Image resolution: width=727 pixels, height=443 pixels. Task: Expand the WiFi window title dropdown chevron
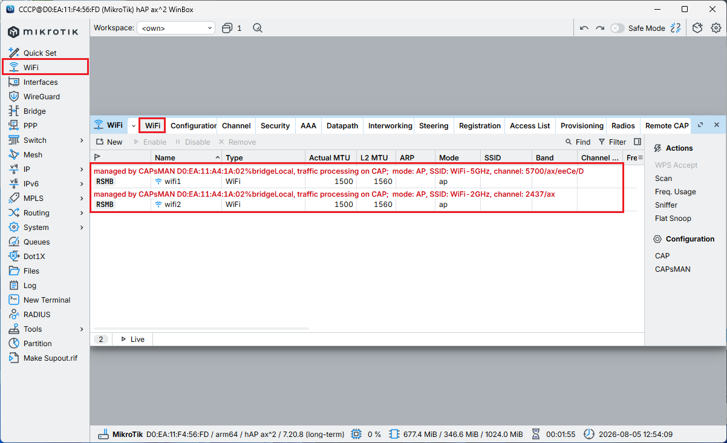point(133,125)
